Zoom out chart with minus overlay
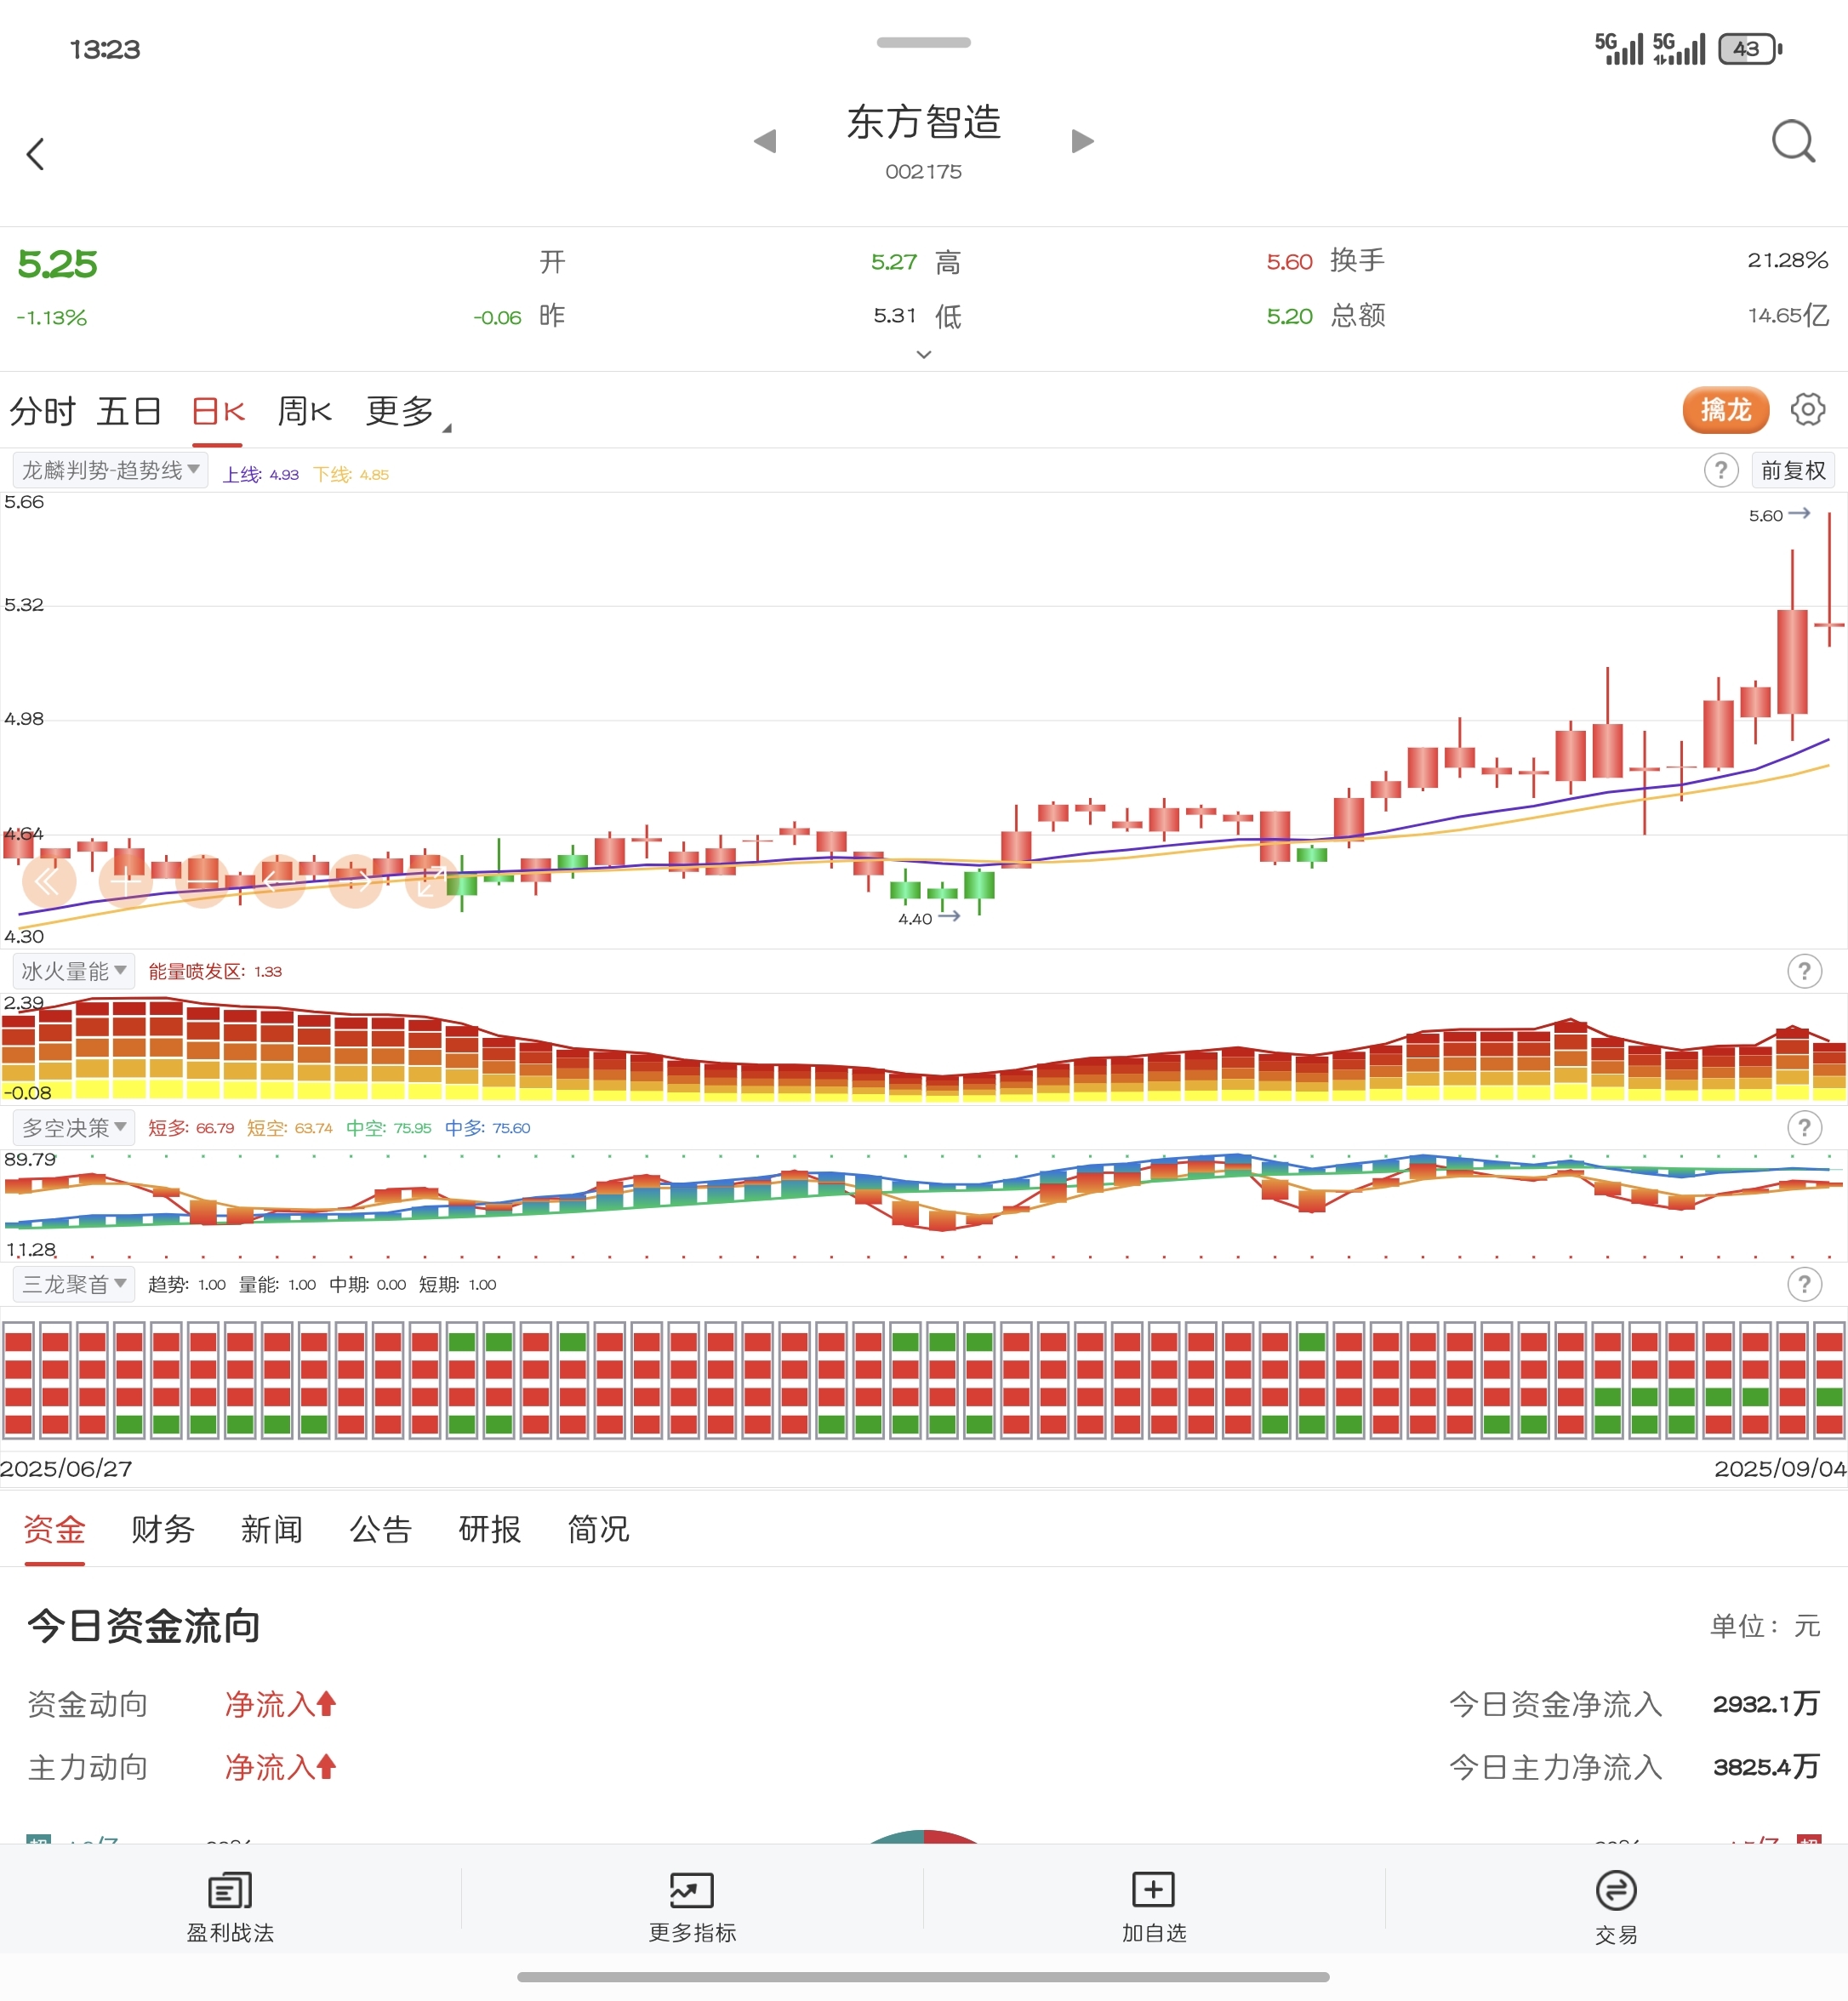 tap(203, 881)
